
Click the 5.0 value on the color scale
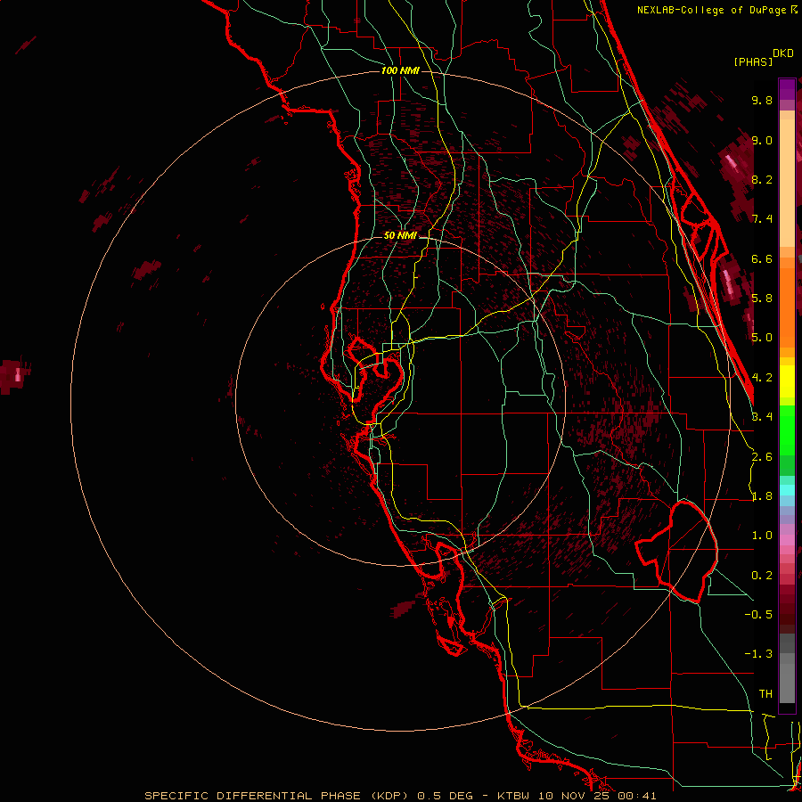762,338
